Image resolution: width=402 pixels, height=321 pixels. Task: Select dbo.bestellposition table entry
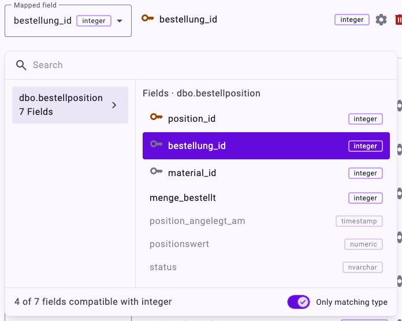pos(70,105)
